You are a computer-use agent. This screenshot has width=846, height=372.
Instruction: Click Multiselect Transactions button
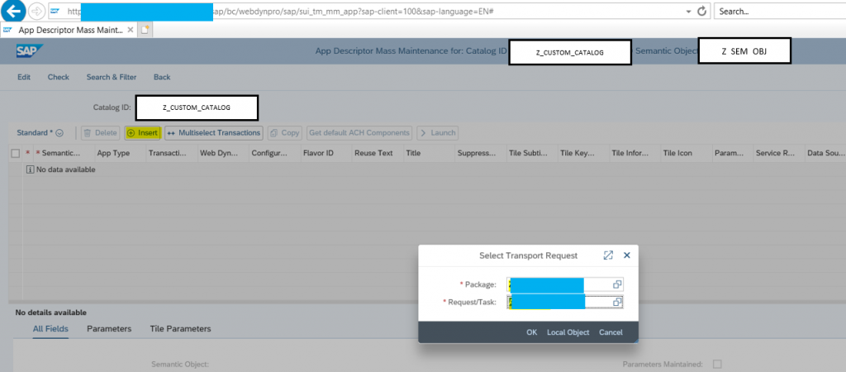[214, 133]
